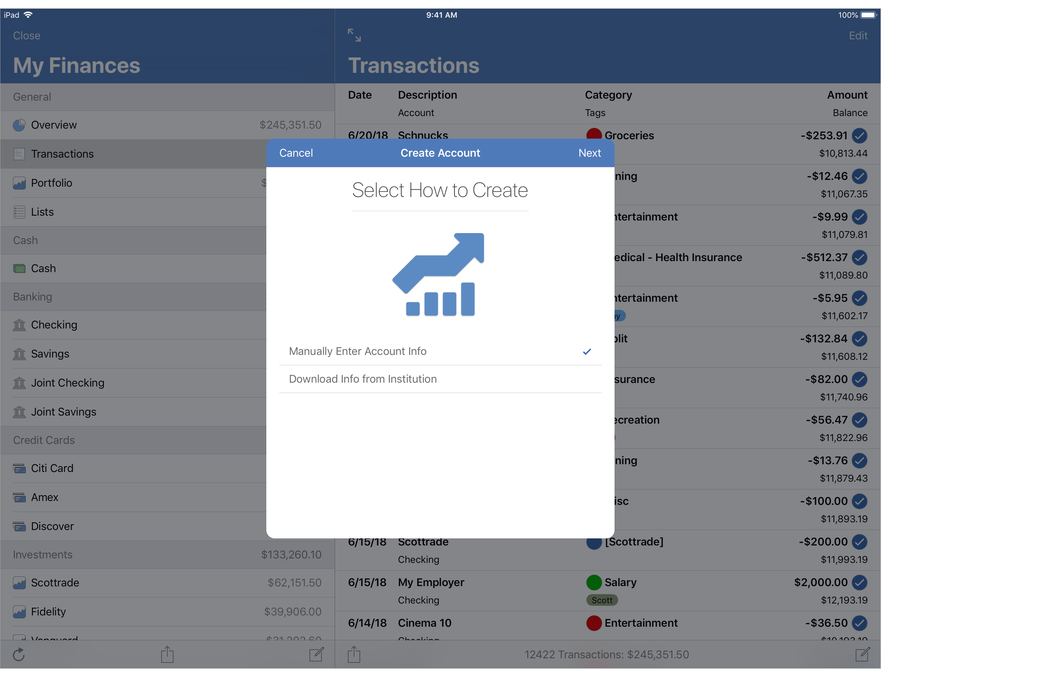Open the Cash account

tap(133, 268)
